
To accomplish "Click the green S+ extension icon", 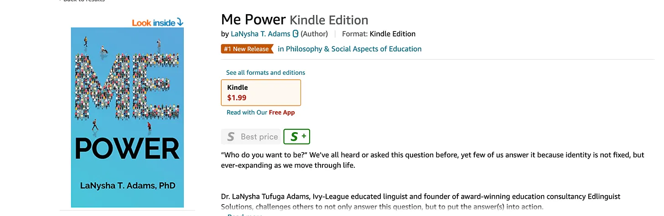I will 296,136.
